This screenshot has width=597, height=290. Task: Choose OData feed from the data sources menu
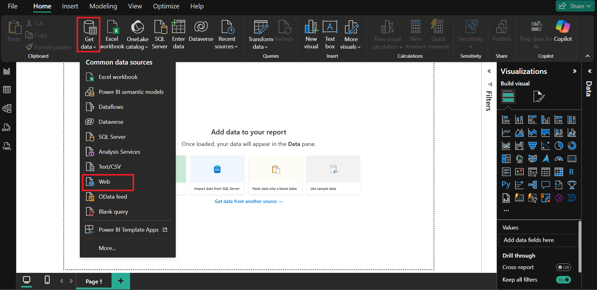(128, 197)
